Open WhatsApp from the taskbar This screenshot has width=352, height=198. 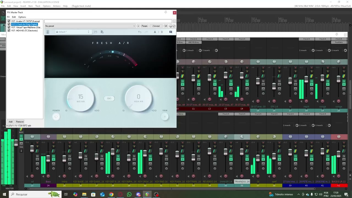point(129,194)
